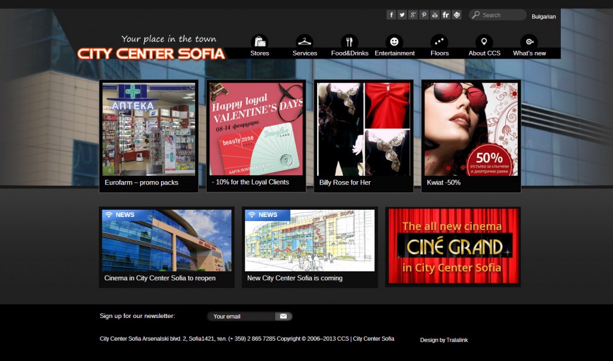Open the 'Eurofarm – promo packs' caption link
The width and height of the screenshot is (613, 361).
point(141,182)
